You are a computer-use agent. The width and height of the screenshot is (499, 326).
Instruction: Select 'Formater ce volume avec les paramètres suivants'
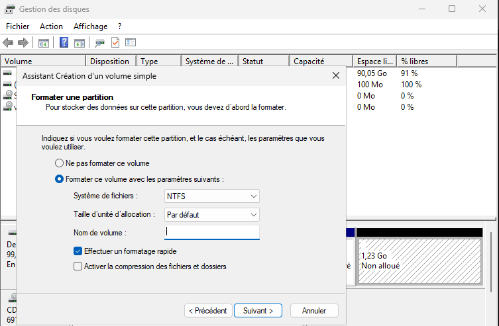60,179
